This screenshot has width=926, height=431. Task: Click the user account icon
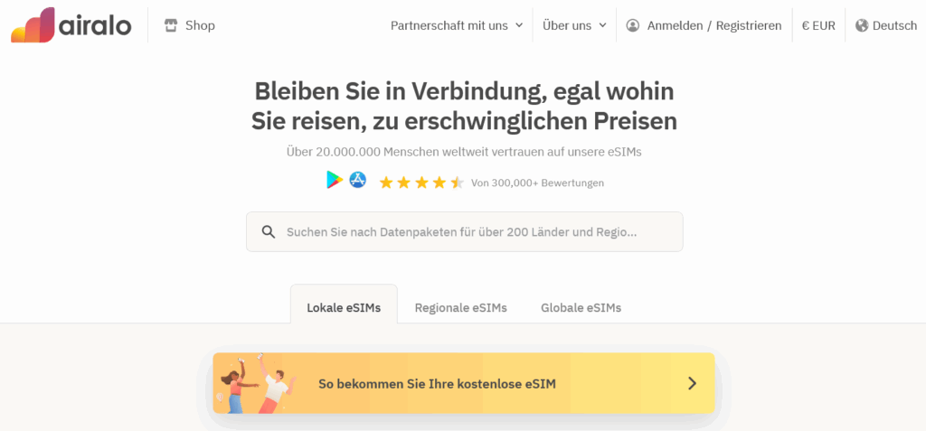[633, 25]
